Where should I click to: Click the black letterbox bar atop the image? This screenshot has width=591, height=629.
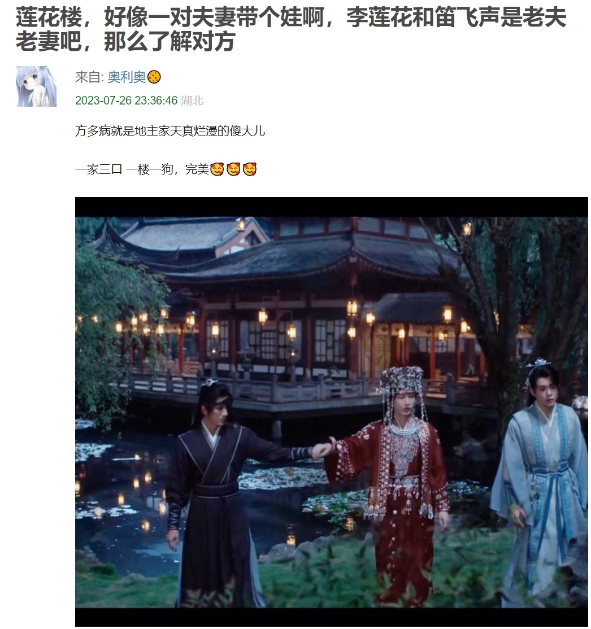(x=332, y=207)
